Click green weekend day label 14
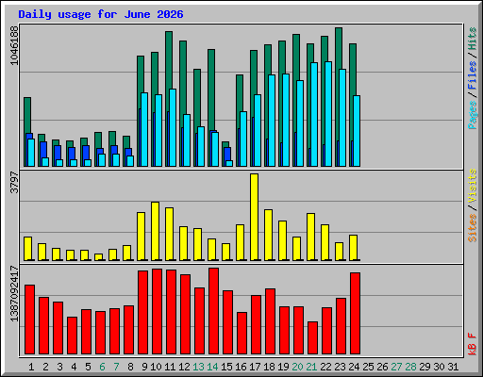The height and width of the screenshot is (377, 483). [x=212, y=367]
